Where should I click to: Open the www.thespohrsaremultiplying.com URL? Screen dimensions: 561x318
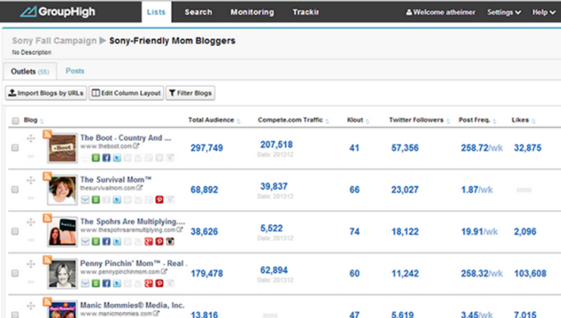tap(128, 230)
